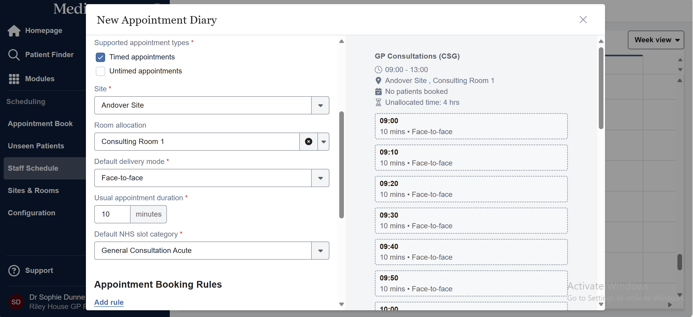Click the Add rule link
693x317 pixels.
pos(109,302)
